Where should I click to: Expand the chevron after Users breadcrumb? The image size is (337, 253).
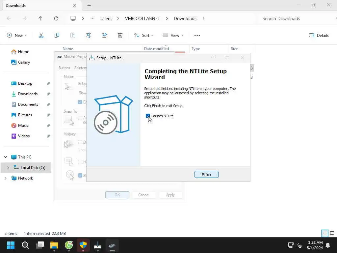(118, 18)
